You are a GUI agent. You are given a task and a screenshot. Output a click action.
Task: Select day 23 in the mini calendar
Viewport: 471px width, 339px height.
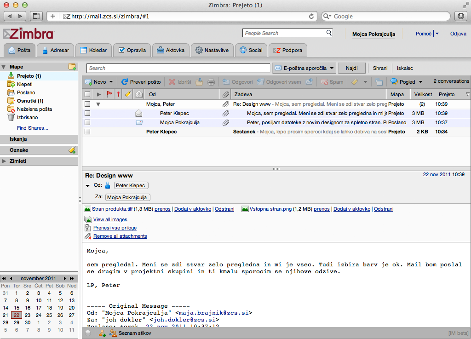coord(28,315)
